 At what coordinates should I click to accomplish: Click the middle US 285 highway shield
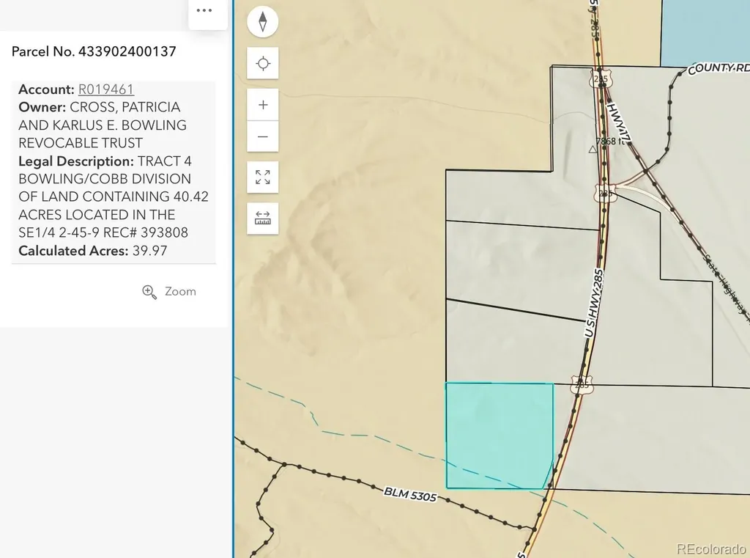(x=605, y=194)
